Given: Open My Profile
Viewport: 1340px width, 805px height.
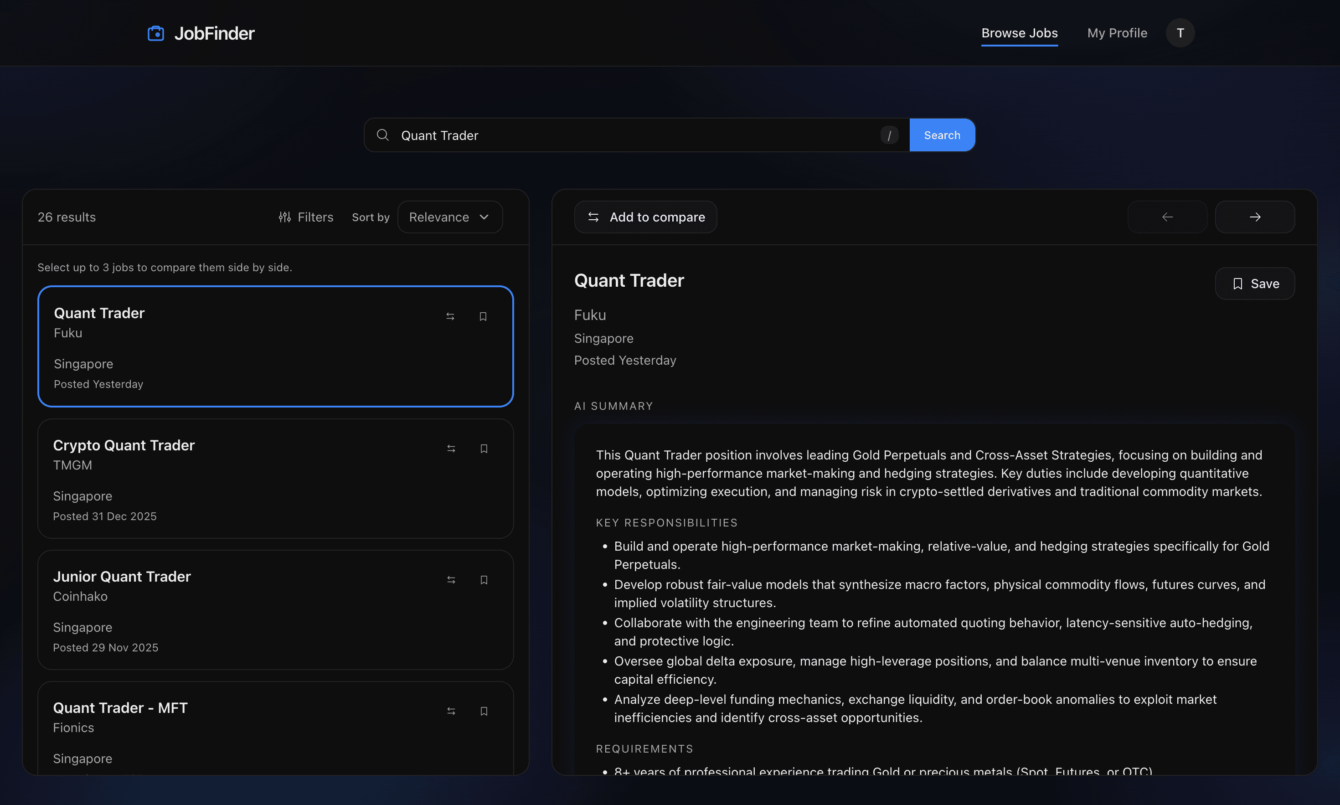Looking at the screenshot, I should pyautogui.click(x=1117, y=32).
